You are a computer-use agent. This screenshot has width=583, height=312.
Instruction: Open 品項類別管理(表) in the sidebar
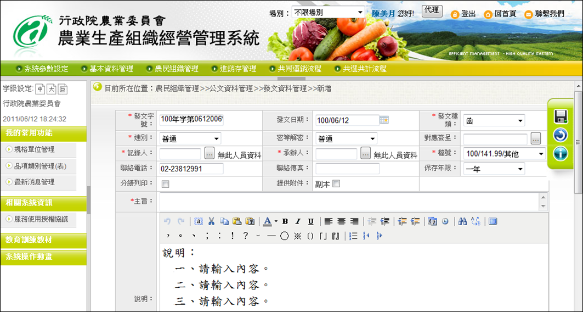pos(40,166)
